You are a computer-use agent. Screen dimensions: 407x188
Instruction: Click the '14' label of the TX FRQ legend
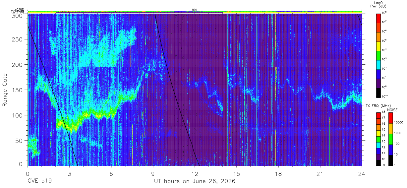[383, 135]
